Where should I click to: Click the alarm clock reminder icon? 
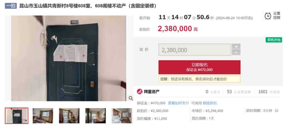268,16
